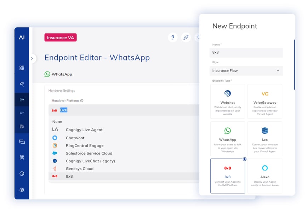This screenshot has height=213, width=308.
Task: Open the save disk icon in sidebar
Action: [x=22, y=126]
